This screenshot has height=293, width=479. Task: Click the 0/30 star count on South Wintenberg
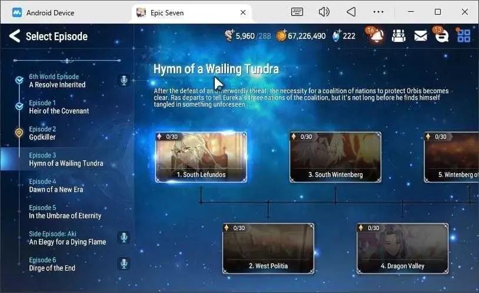[x=306, y=137]
